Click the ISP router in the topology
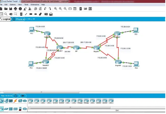 pyautogui.click(x=76, y=48)
